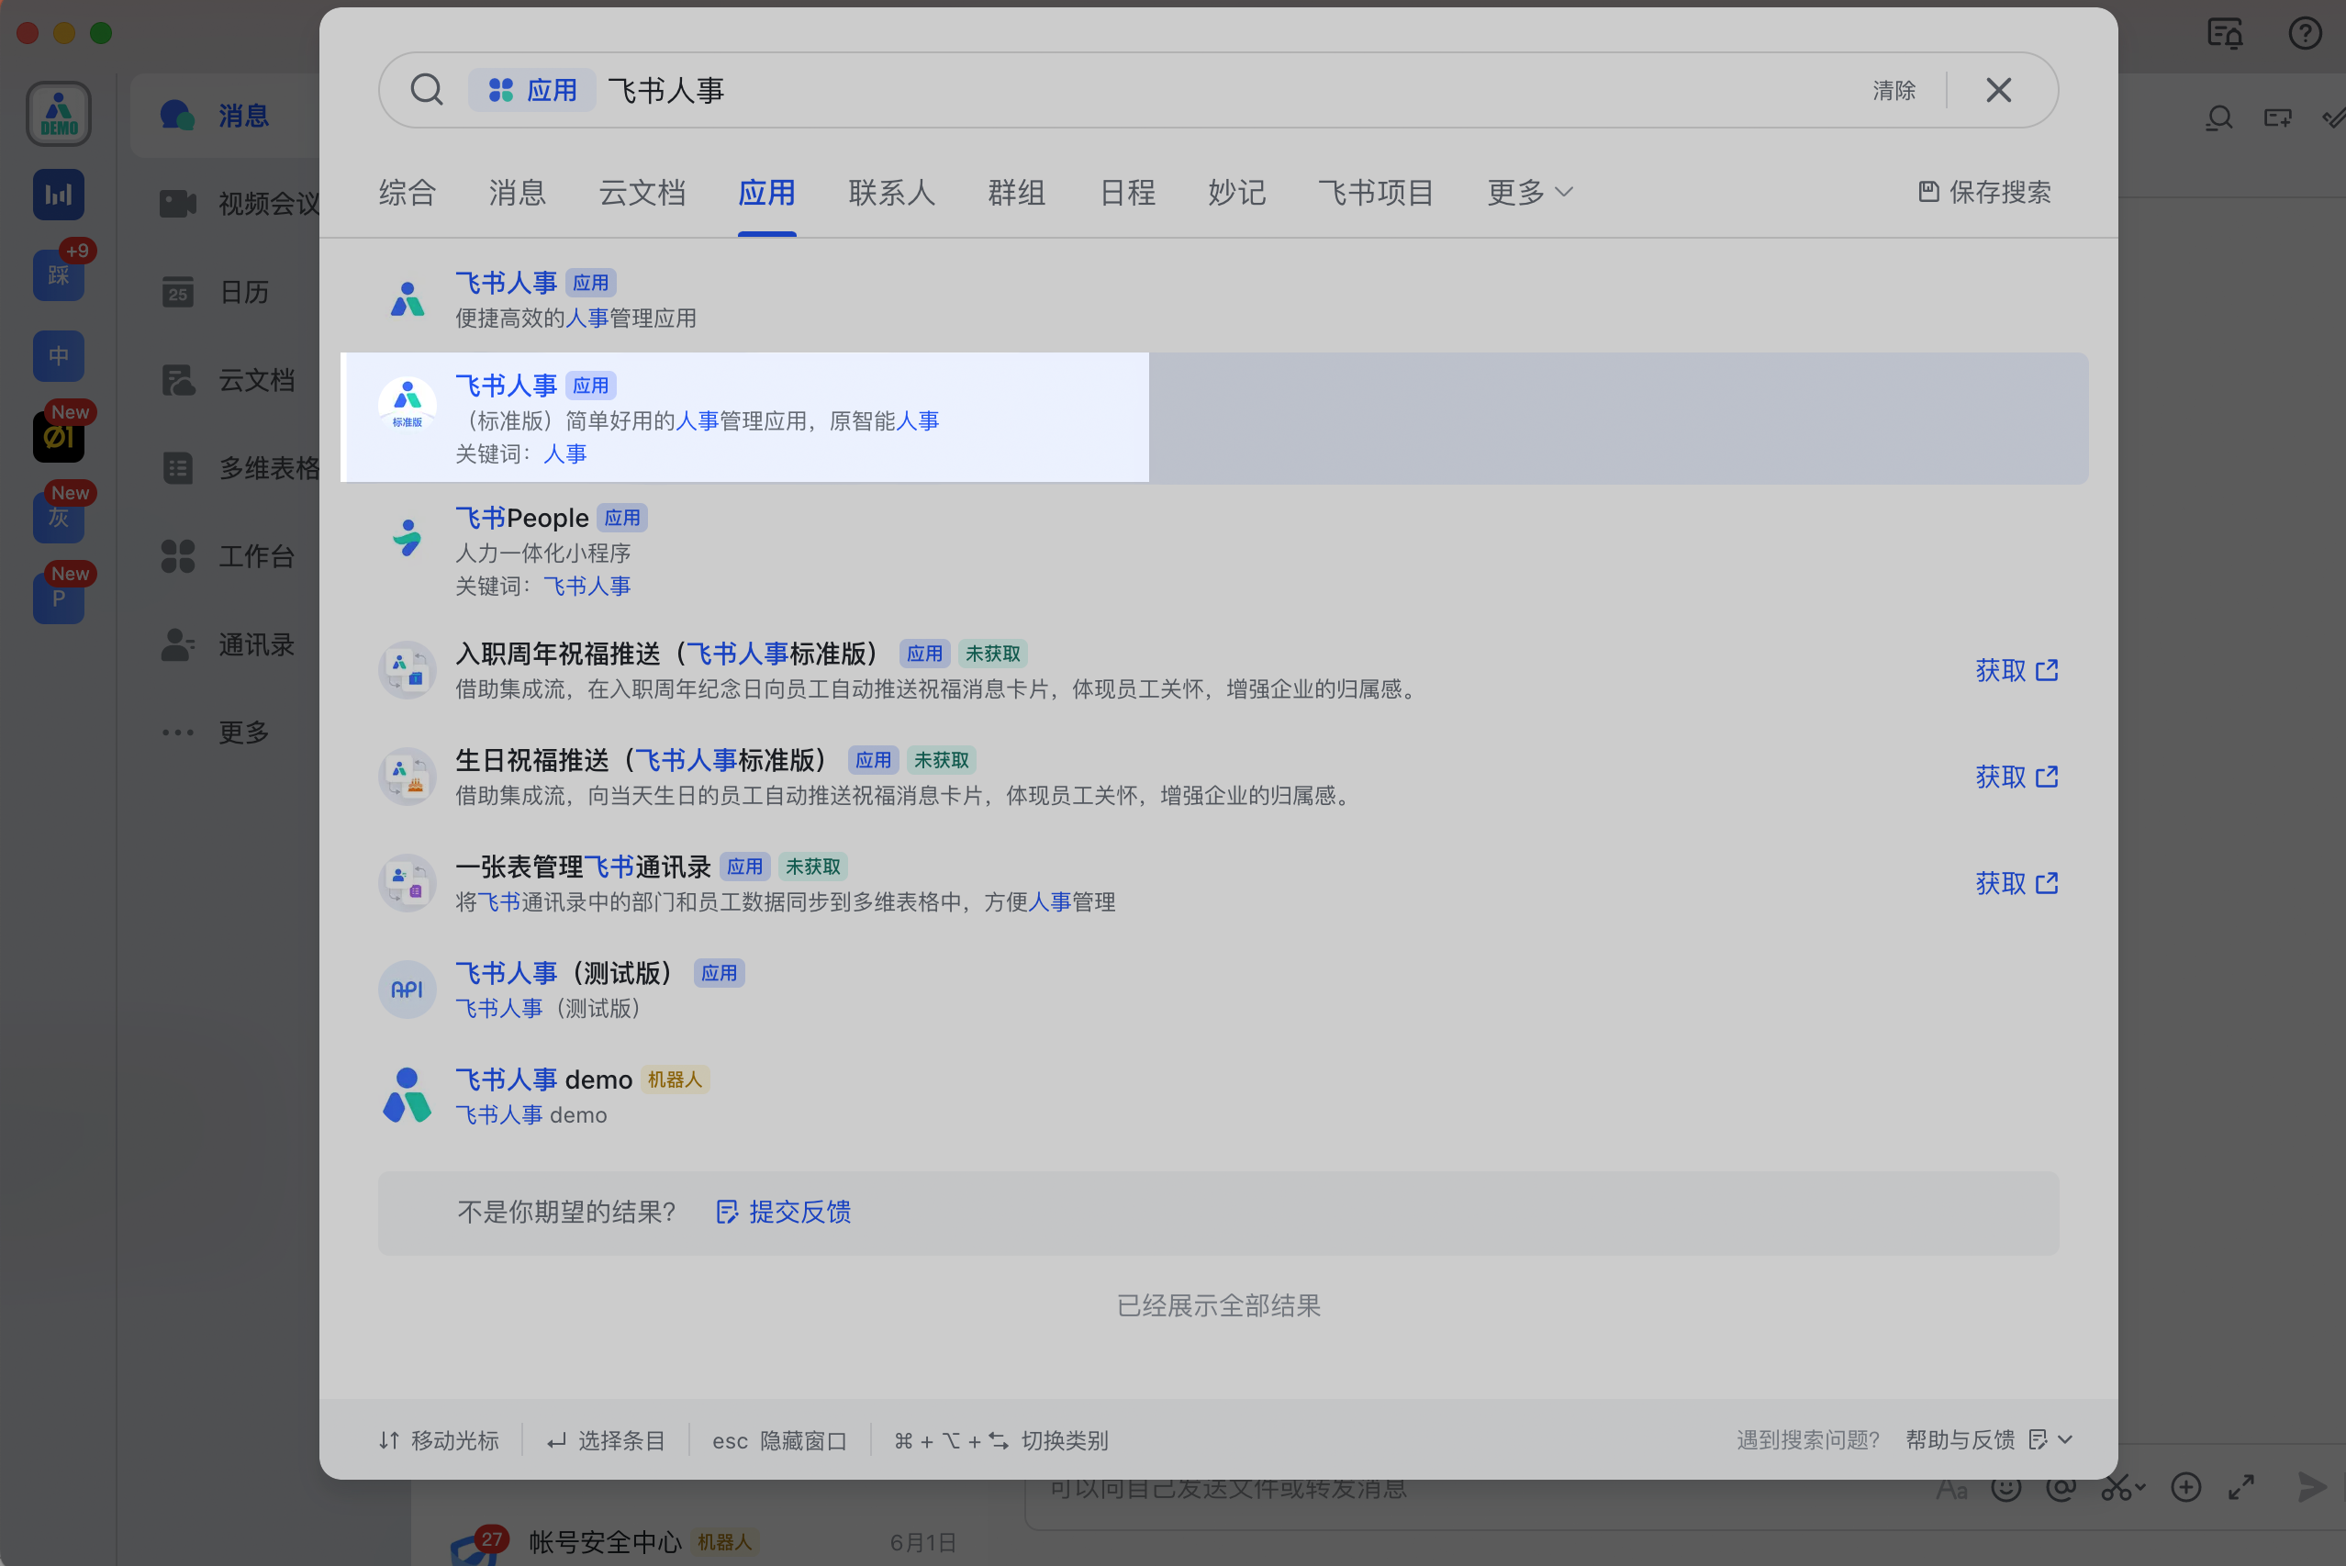Switch to the 云文档 tab
The width and height of the screenshot is (2346, 1566).
click(642, 192)
